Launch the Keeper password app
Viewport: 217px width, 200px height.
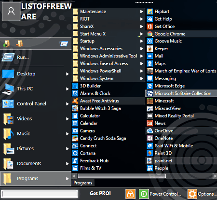[181, 49]
